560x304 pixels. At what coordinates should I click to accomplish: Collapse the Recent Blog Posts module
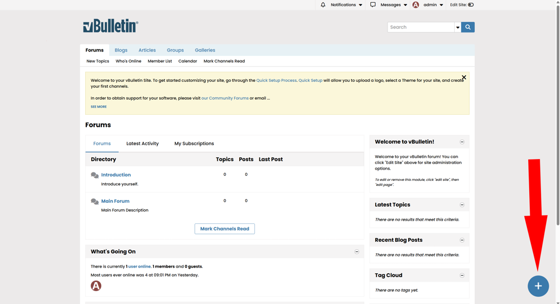[x=462, y=240]
